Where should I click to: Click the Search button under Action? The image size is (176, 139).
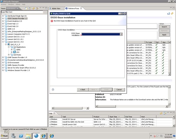point(164,27)
